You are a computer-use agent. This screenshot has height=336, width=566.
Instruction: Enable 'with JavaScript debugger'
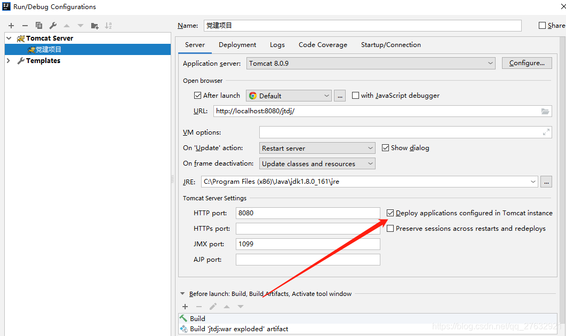click(x=355, y=95)
